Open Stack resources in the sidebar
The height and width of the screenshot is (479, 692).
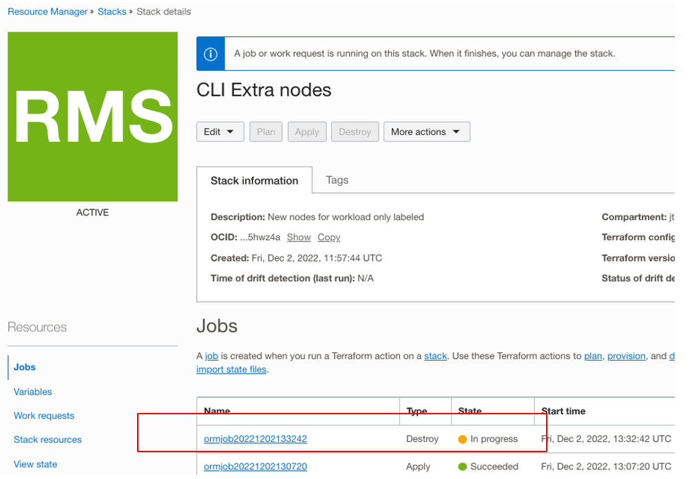click(47, 440)
